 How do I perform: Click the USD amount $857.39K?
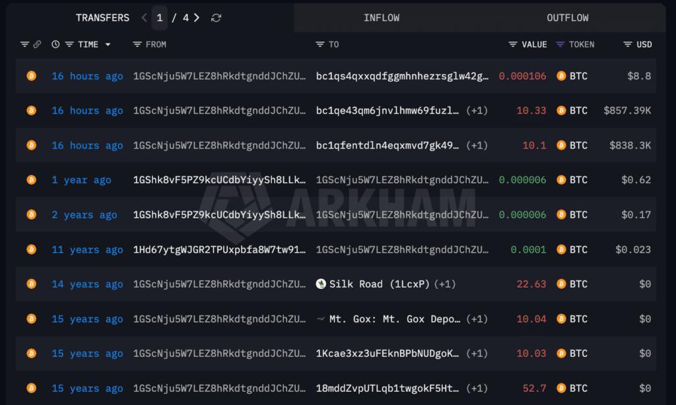point(627,111)
